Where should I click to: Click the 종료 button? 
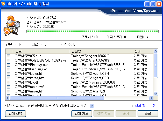click(x=148, y=113)
